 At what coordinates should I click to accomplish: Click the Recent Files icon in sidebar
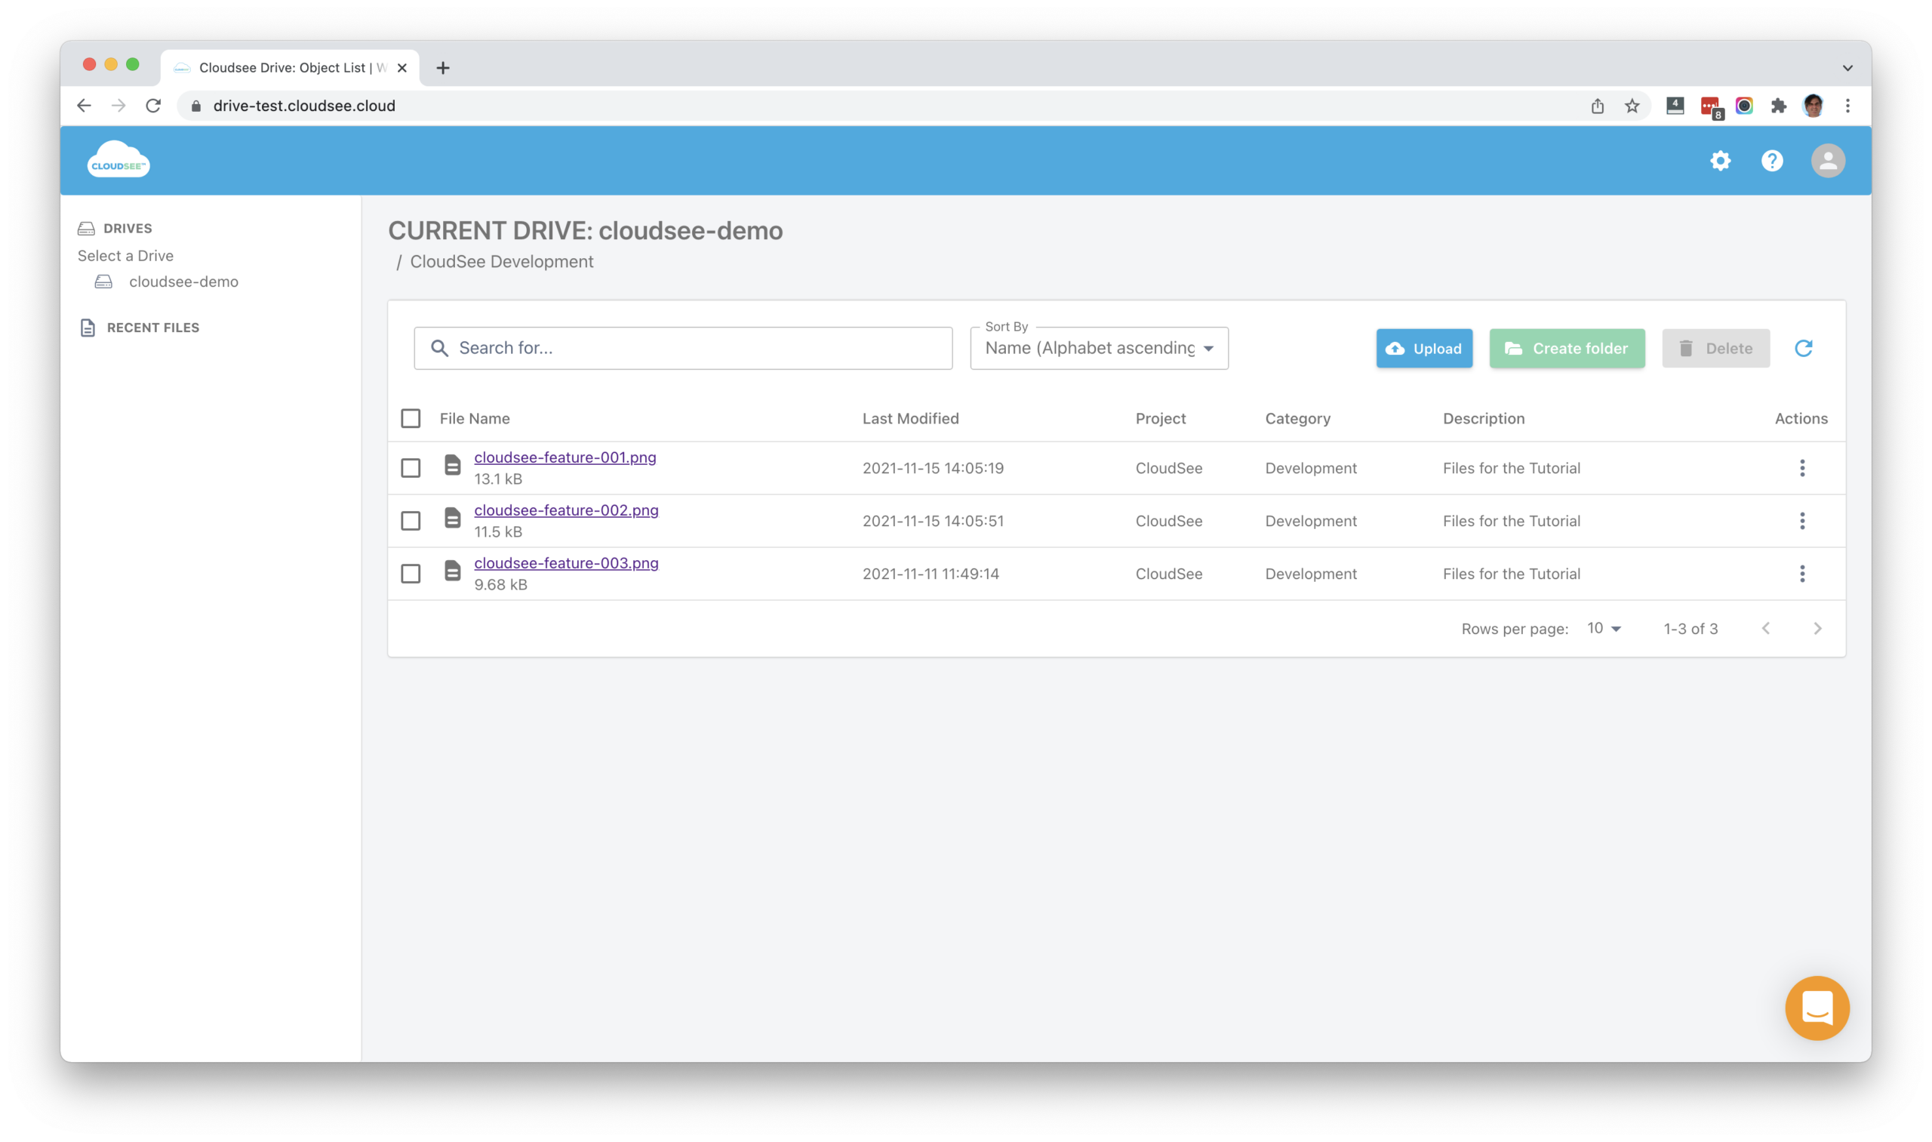pyautogui.click(x=88, y=327)
